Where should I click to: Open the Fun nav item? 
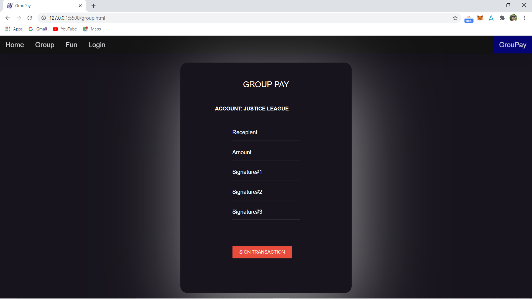[x=71, y=45]
